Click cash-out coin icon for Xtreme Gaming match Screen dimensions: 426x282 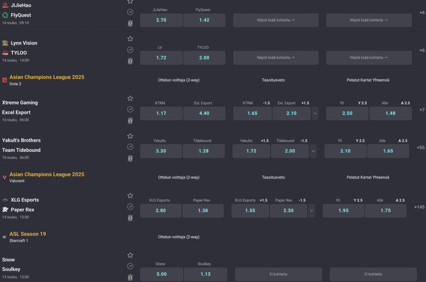[x=130, y=121]
